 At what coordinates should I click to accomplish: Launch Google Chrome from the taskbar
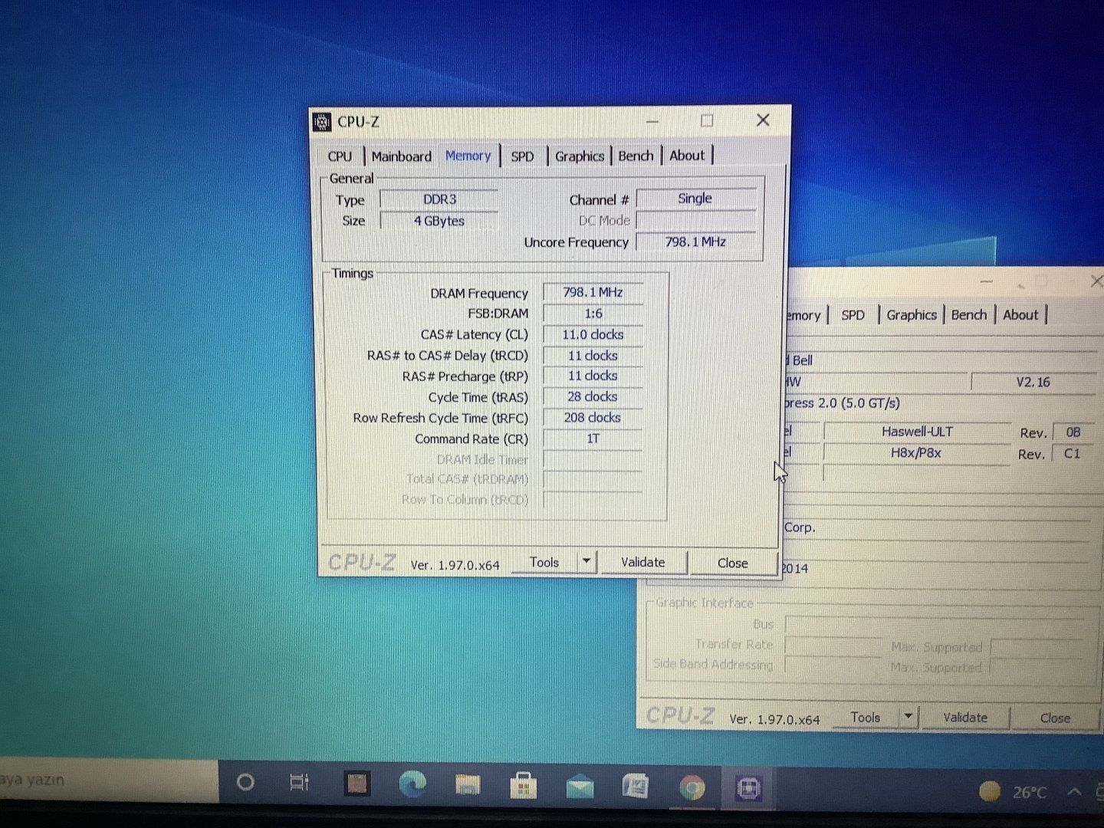[692, 787]
